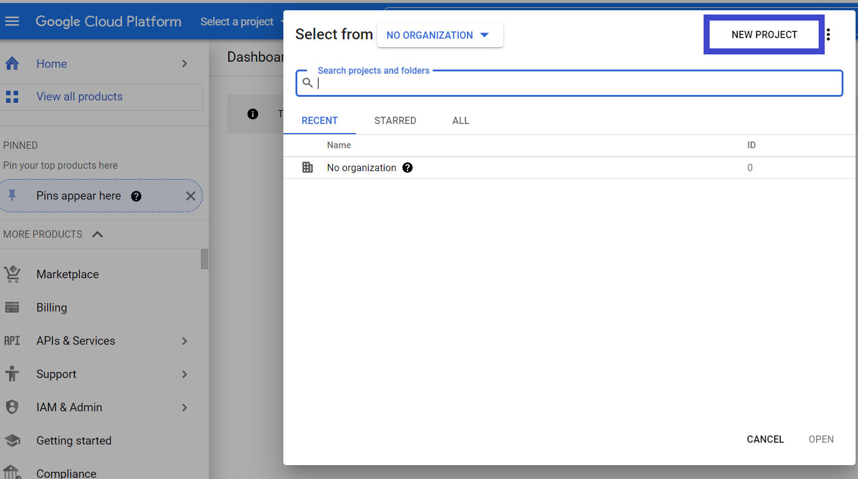Click in Search projects and folders field
Image resolution: width=858 pixels, height=479 pixels.
point(569,83)
